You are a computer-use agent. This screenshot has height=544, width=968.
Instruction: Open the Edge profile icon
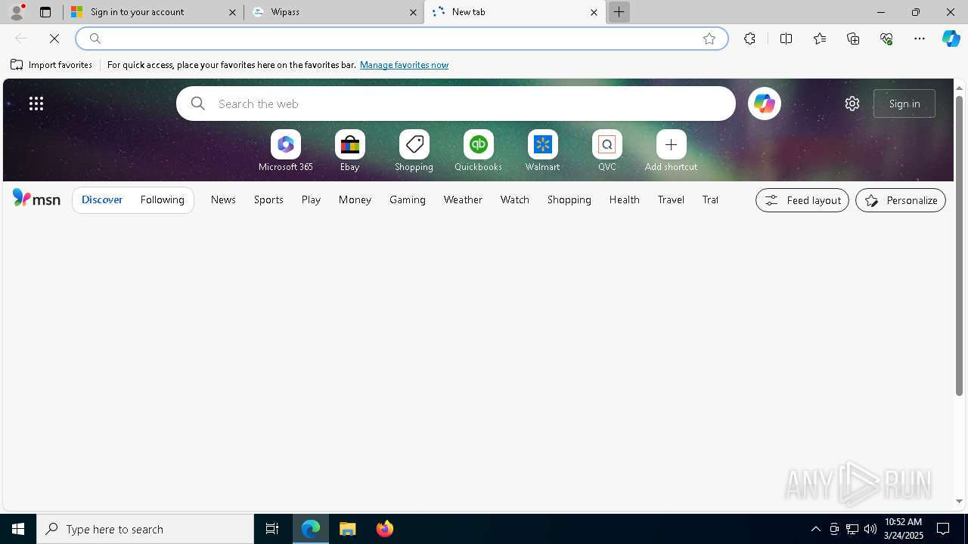click(17, 11)
